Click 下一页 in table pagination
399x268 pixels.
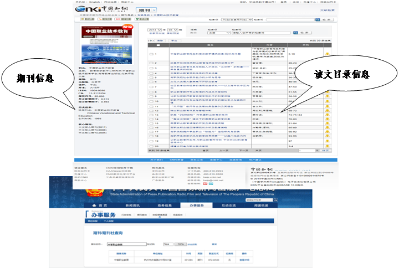pyautogui.click(x=243, y=151)
